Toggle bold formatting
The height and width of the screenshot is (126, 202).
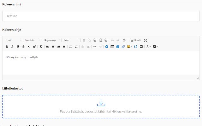coord(7,47)
